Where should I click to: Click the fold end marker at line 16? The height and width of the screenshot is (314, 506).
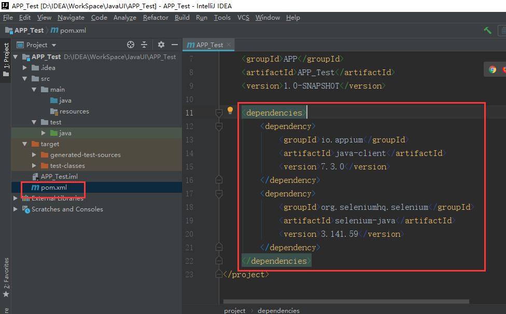(x=219, y=180)
